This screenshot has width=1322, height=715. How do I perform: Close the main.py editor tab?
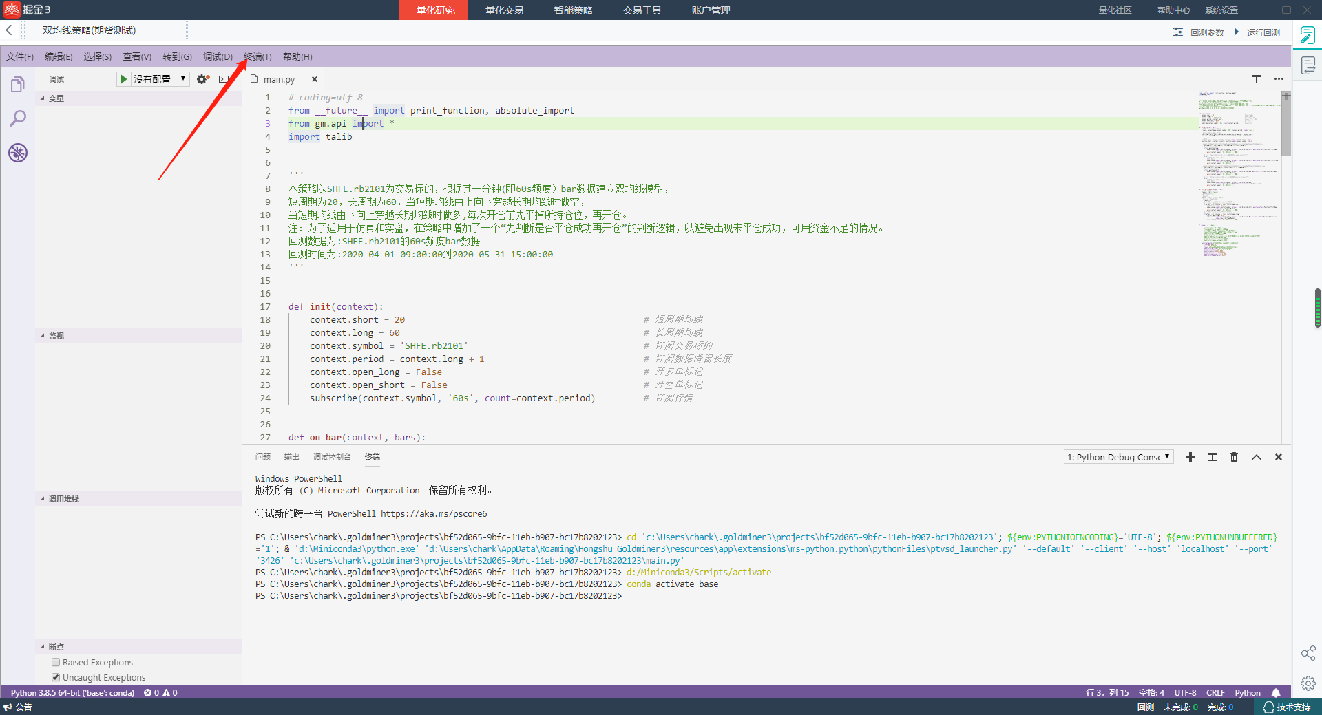(315, 79)
